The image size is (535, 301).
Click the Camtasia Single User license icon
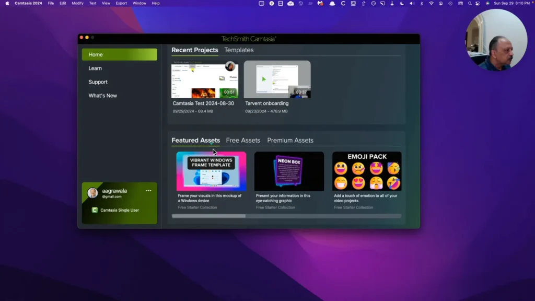coord(95,210)
